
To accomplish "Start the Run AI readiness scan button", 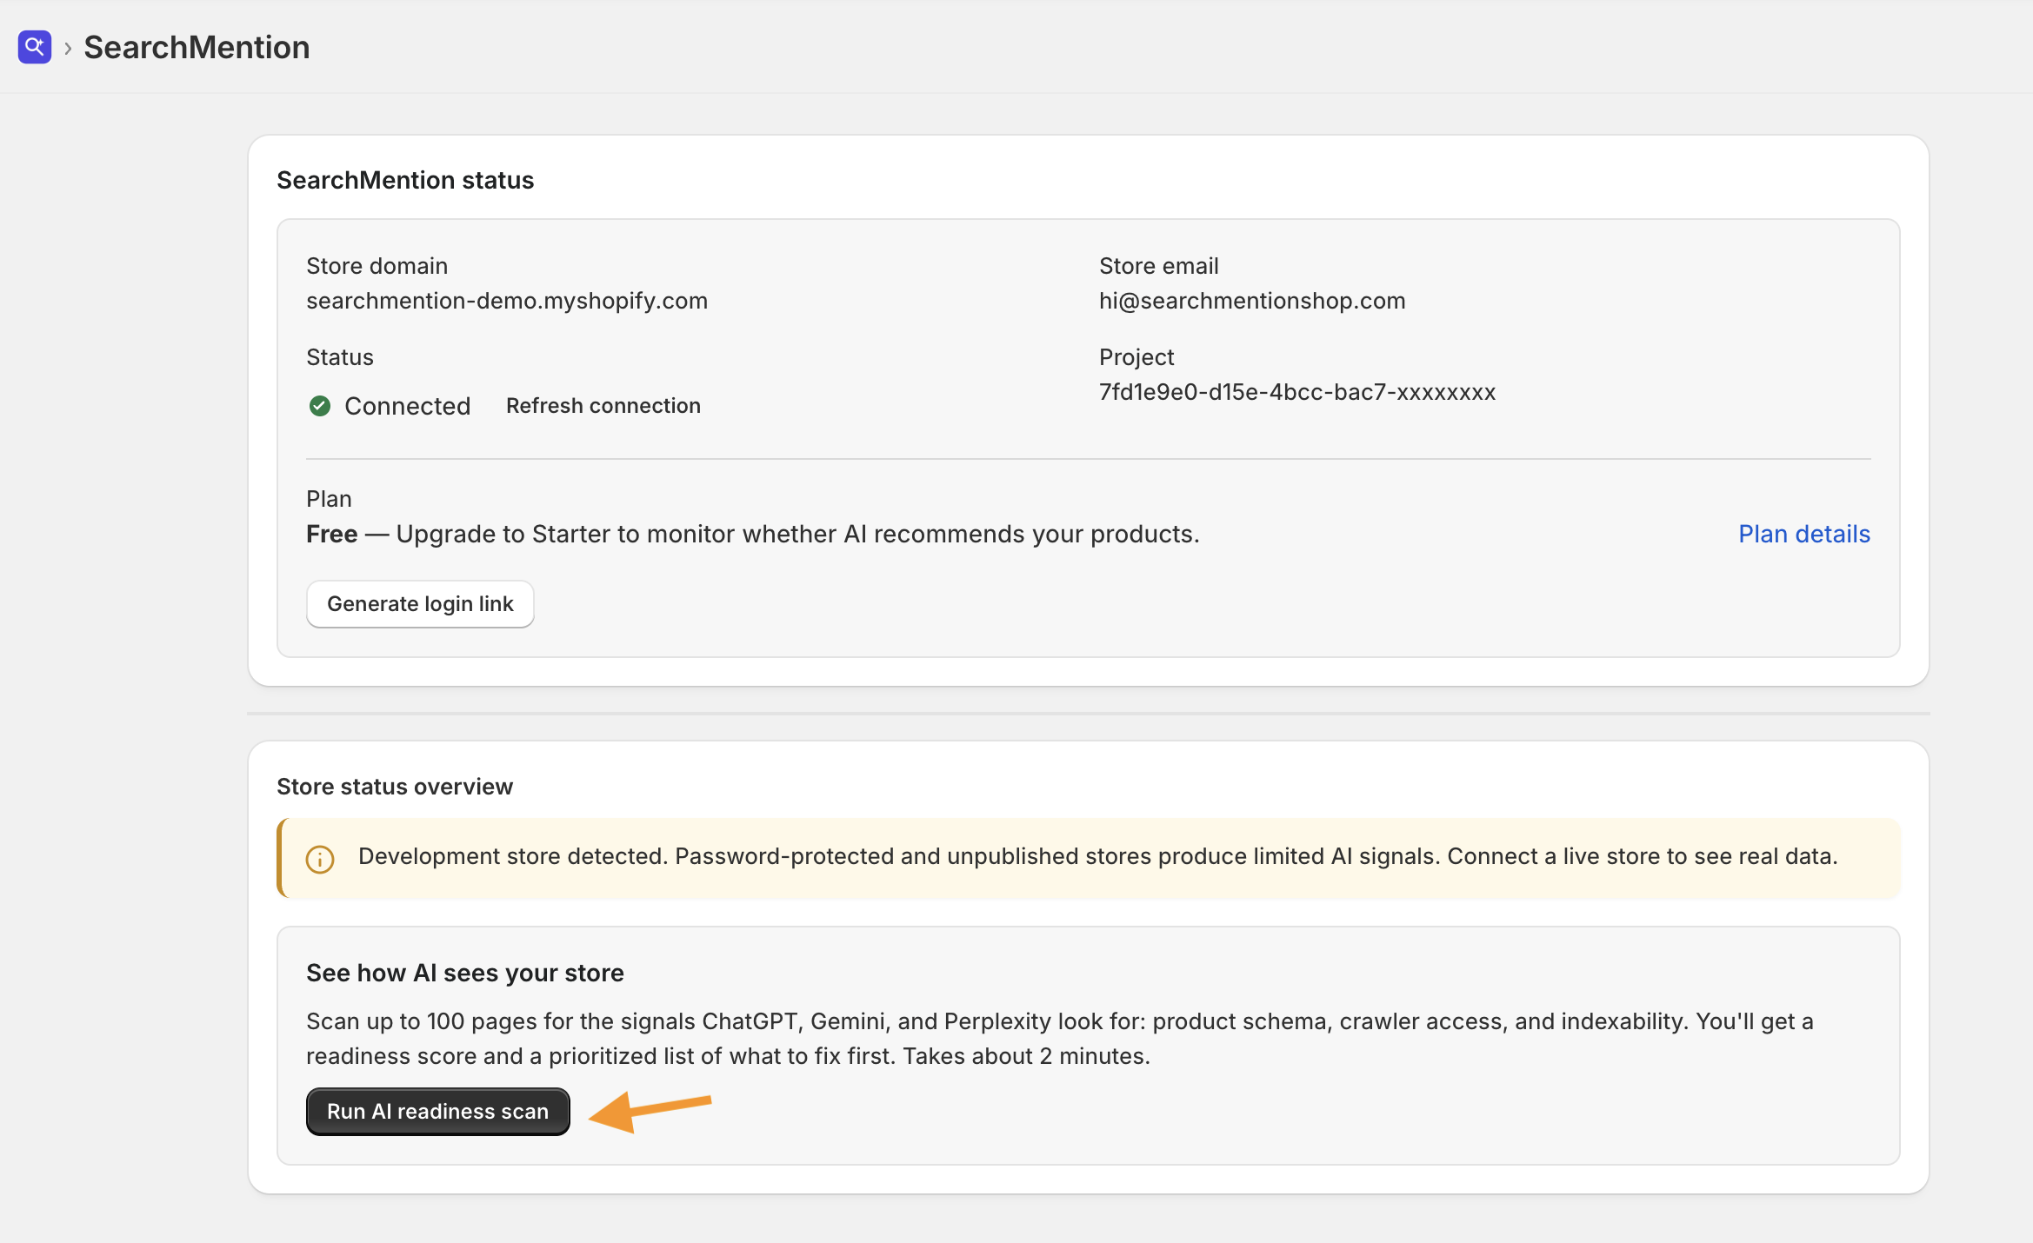I will (x=438, y=1112).
